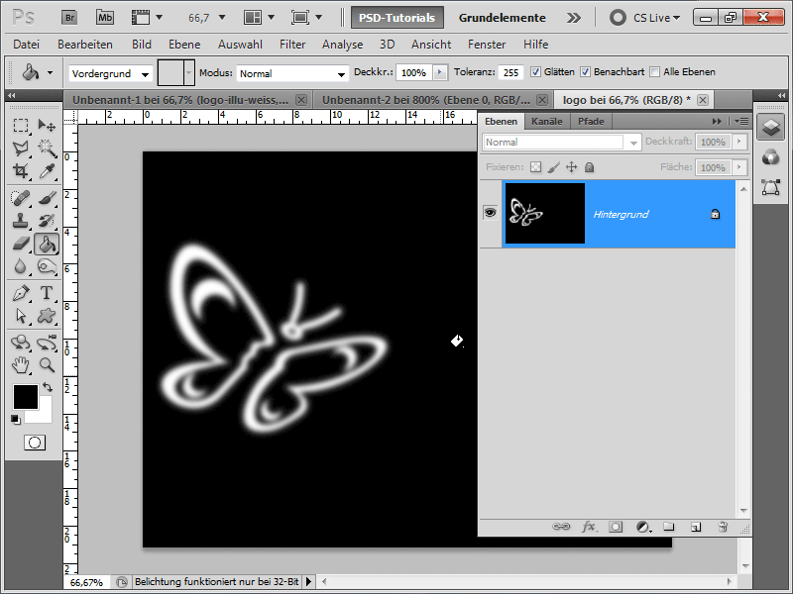Select the Custom Shape tool
The width and height of the screenshot is (793, 594).
coord(47,316)
